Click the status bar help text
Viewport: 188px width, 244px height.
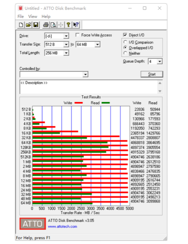33,238
